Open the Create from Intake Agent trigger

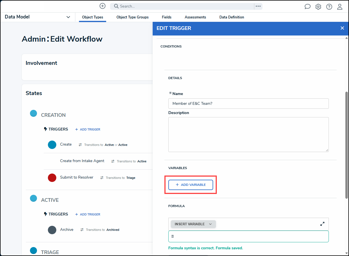pos(82,161)
